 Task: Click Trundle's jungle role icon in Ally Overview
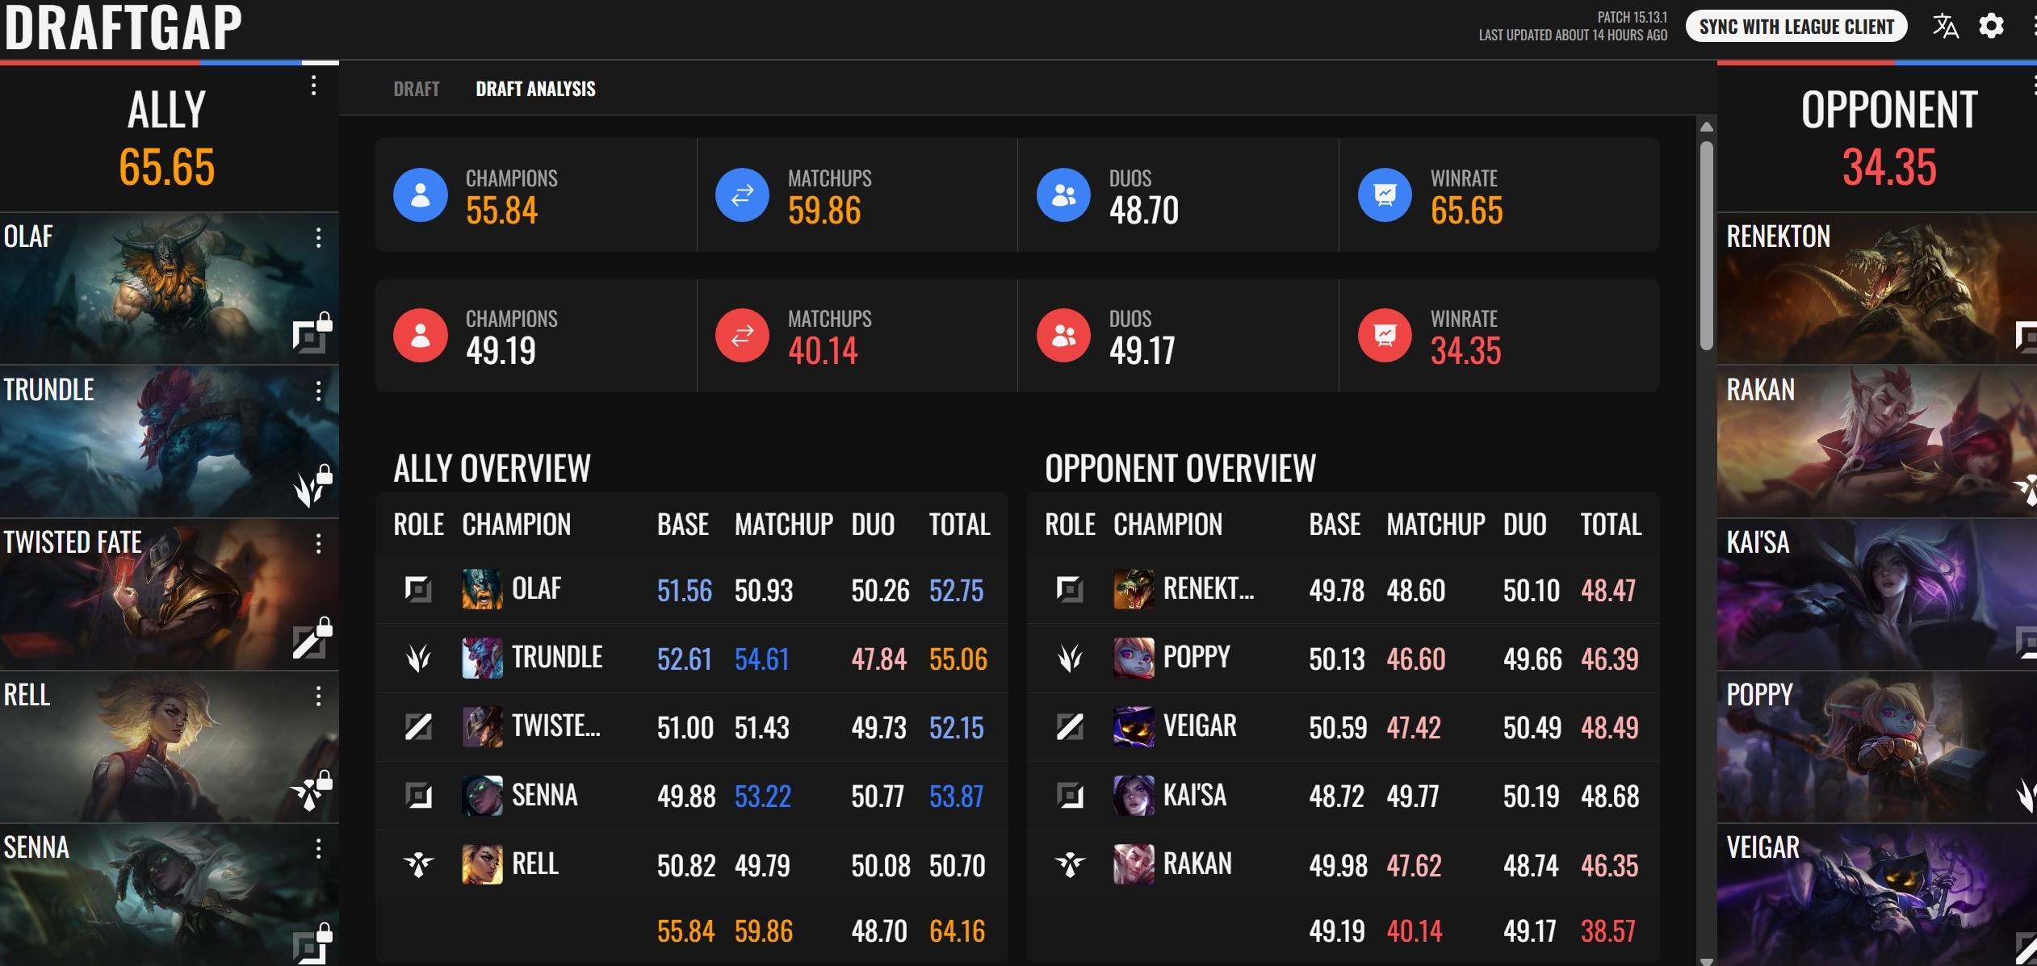(418, 659)
